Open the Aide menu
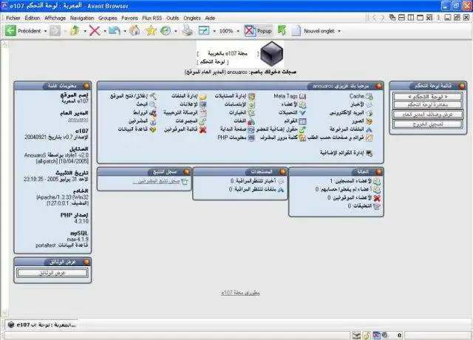This screenshot has width=473, height=340. pyautogui.click(x=210, y=18)
